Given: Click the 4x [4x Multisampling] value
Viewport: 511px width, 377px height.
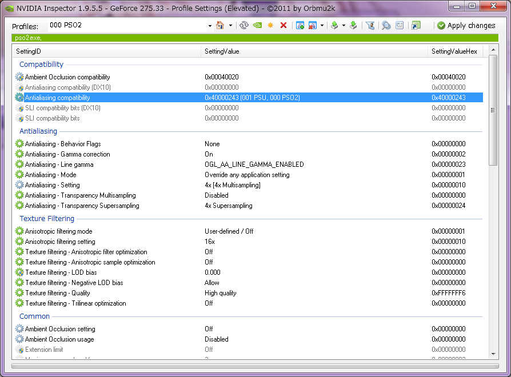Looking at the screenshot, I should [x=233, y=185].
